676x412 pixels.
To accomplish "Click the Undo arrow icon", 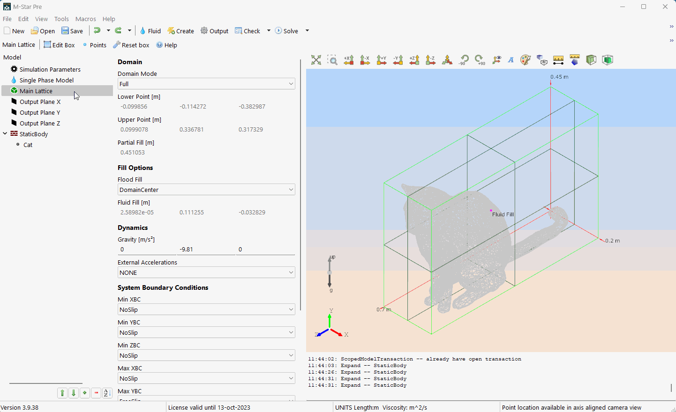I will [x=97, y=30].
